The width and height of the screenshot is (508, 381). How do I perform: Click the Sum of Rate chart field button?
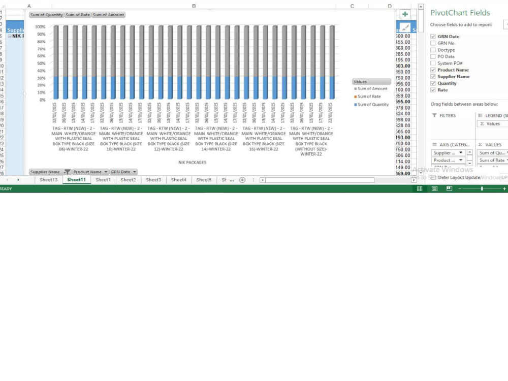pyautogui.click(x=78, y=15)
